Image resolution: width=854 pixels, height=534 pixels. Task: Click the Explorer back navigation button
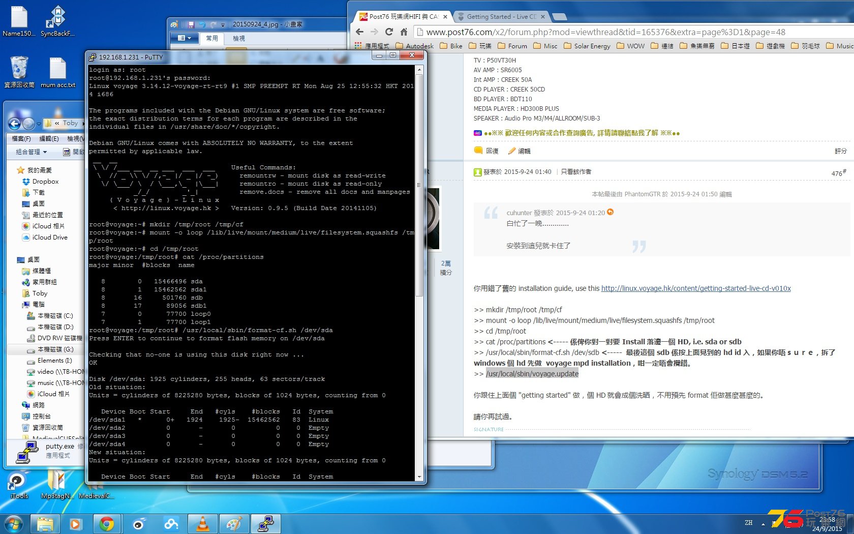tap(15, 123)
